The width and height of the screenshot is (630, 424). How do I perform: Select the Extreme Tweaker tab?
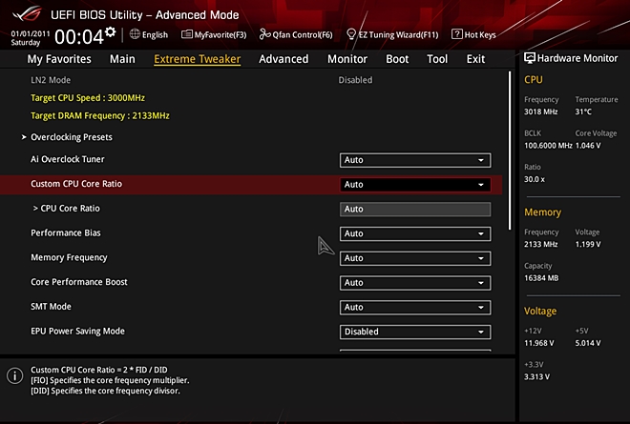click(x=198, y=59)
